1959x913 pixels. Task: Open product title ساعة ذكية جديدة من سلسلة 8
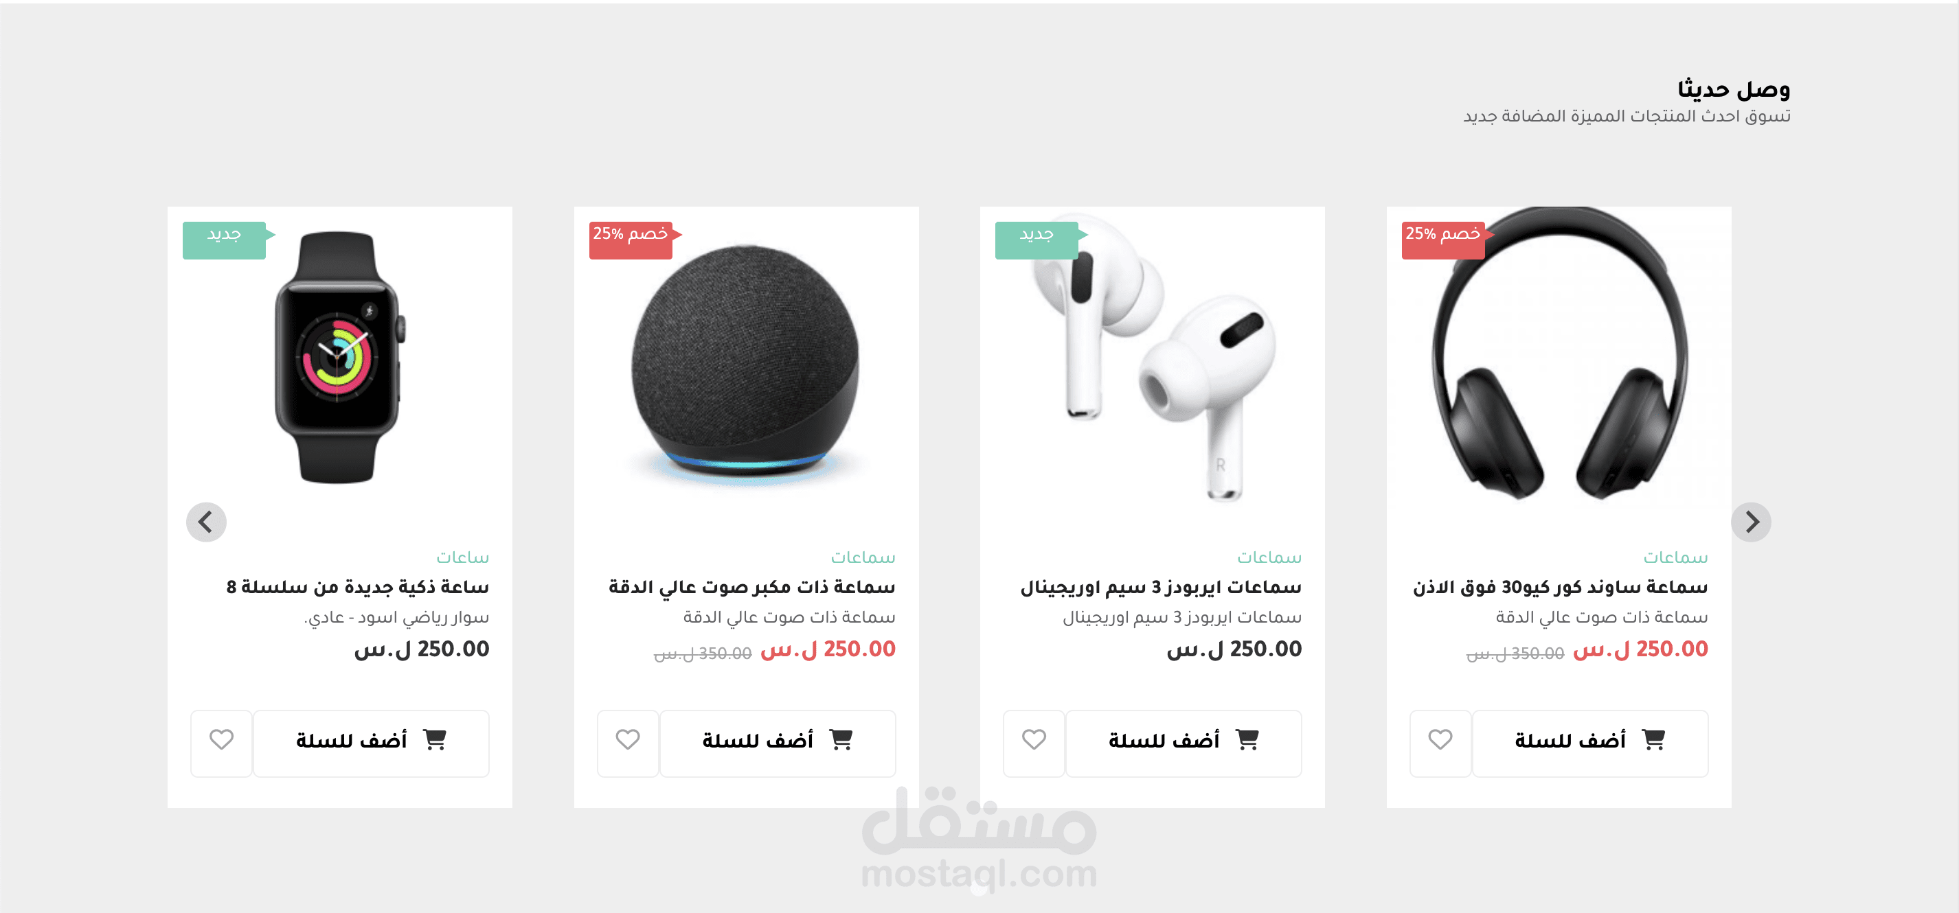click(x=357, y=587)
